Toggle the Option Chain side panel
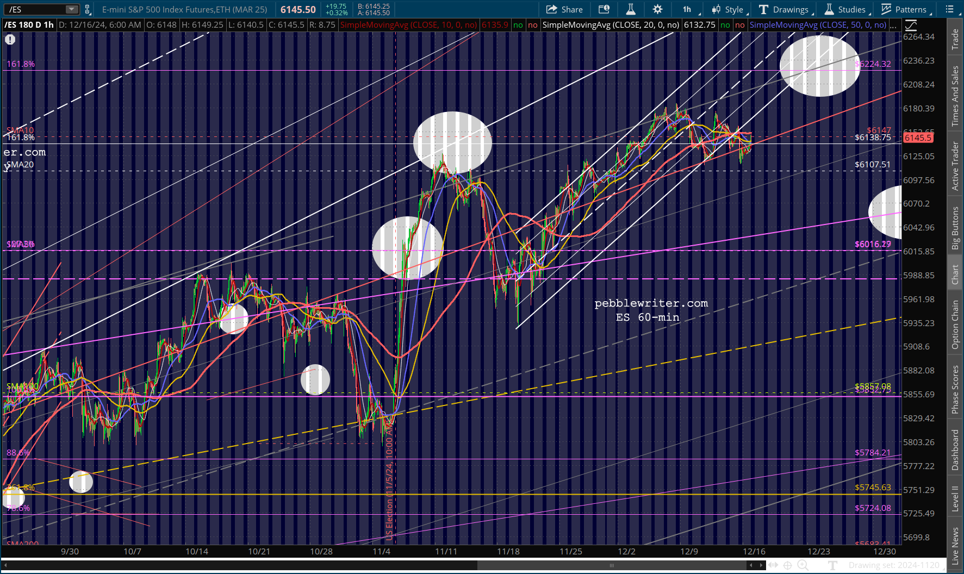This screenshot has width=964, height=574. (955, 325)
